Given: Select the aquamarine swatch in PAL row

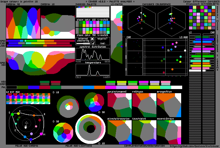Looking at the screenshot, I should (x=166, y=87).
